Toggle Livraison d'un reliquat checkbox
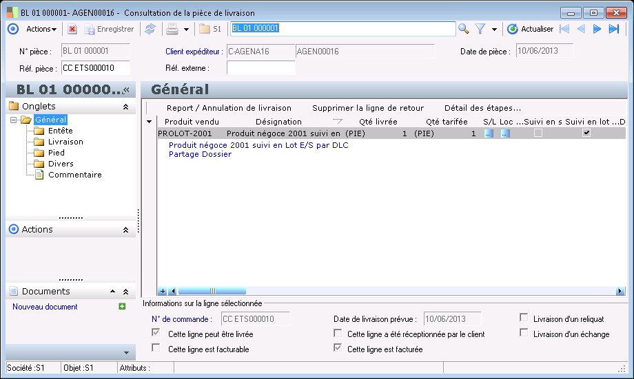This screenshot has height=379, width=634. (x=524, y=318)
